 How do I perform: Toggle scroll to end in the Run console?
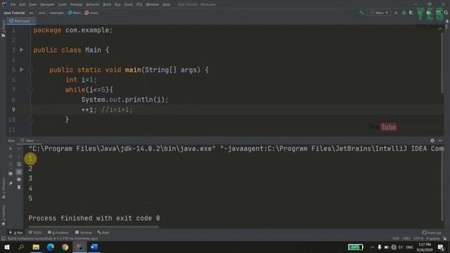click(x=19, y=171)
